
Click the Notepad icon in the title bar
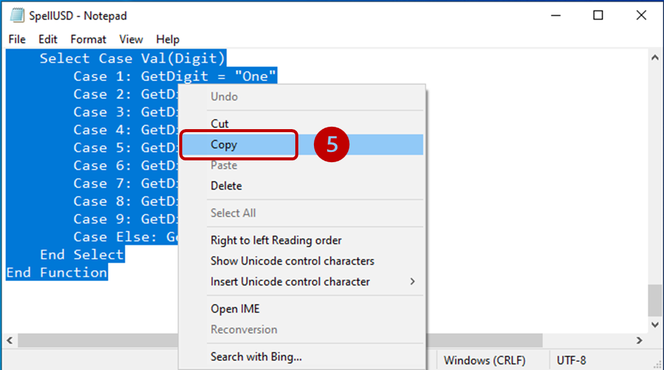(x=17, y=15)
